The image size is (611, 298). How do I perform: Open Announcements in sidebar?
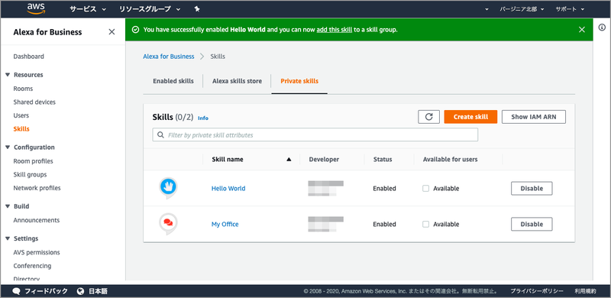(x=36, y=220)
